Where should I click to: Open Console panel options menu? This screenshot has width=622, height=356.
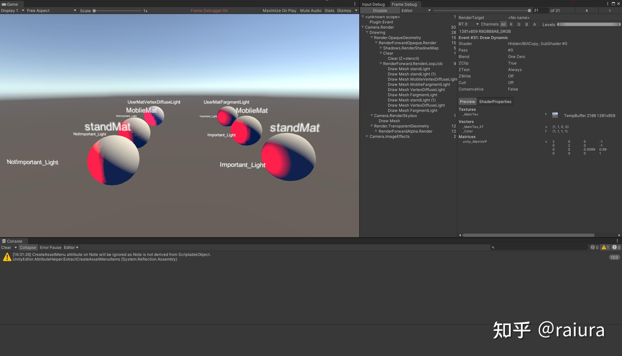pos(617,241)
